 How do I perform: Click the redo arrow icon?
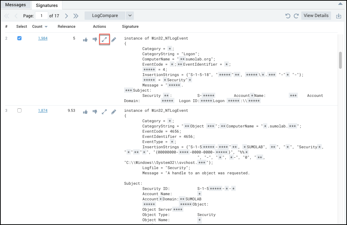coord(296,16)
